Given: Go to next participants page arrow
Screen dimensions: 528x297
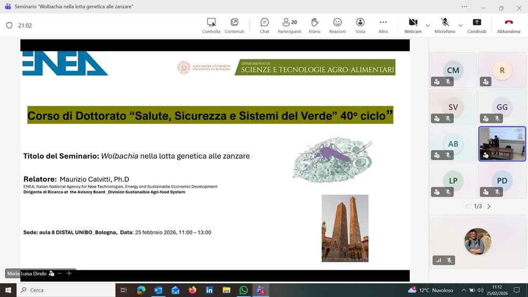Looking at the screenshot, I should coord(489,207).
